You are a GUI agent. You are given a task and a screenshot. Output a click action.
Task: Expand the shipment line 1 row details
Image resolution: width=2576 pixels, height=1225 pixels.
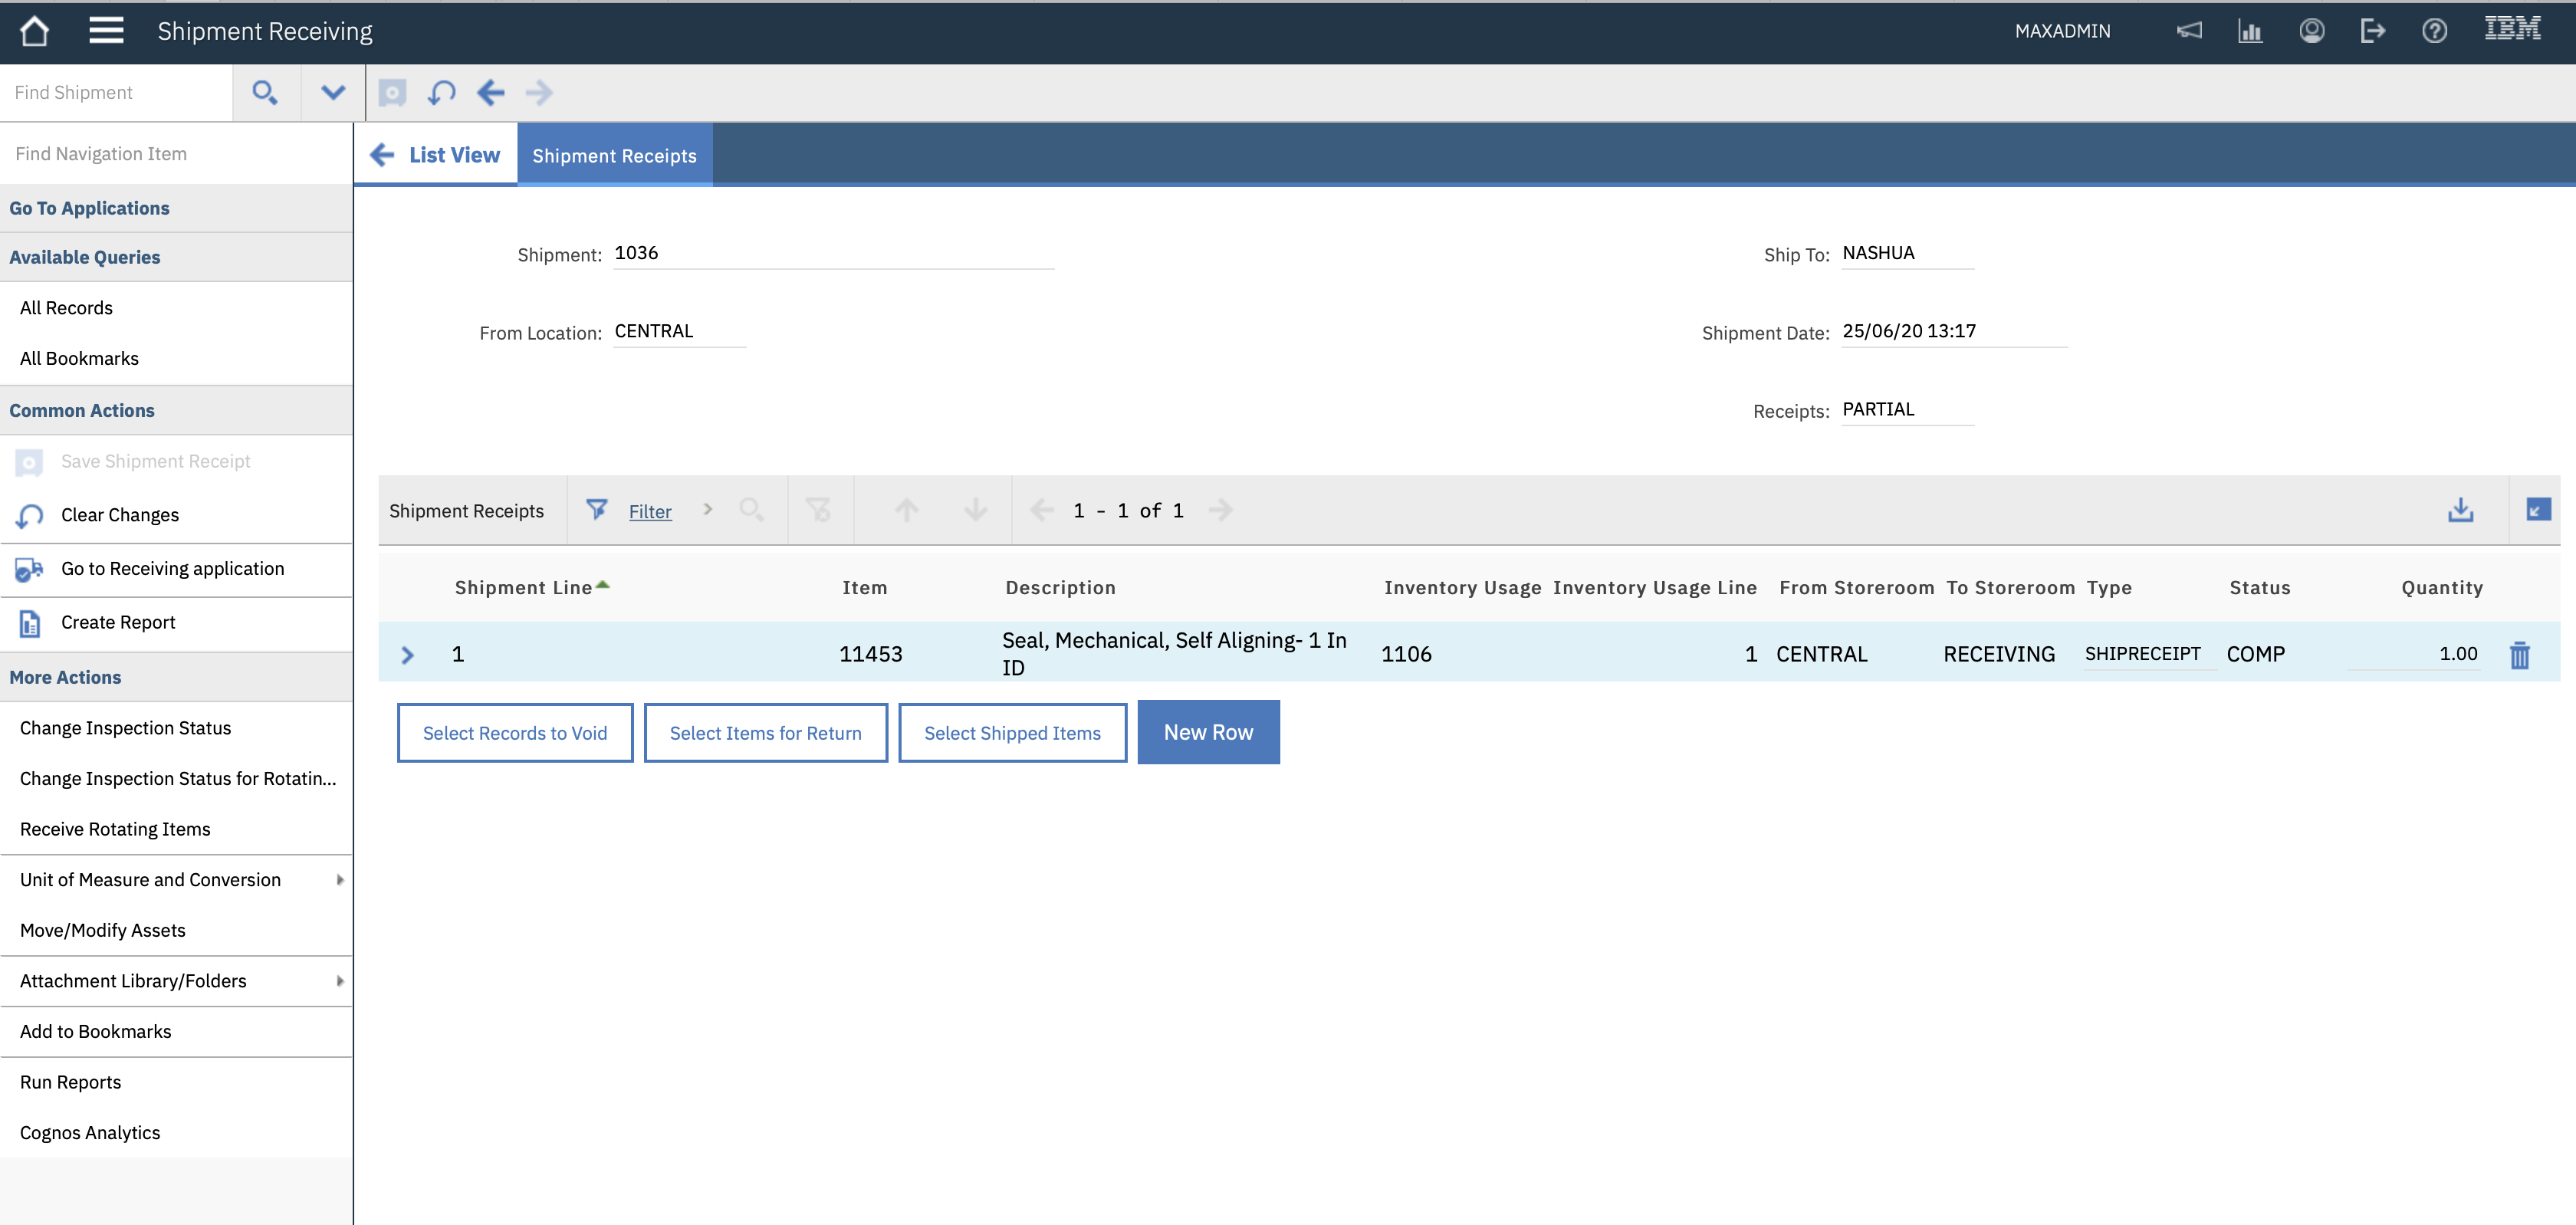(408, 655)
